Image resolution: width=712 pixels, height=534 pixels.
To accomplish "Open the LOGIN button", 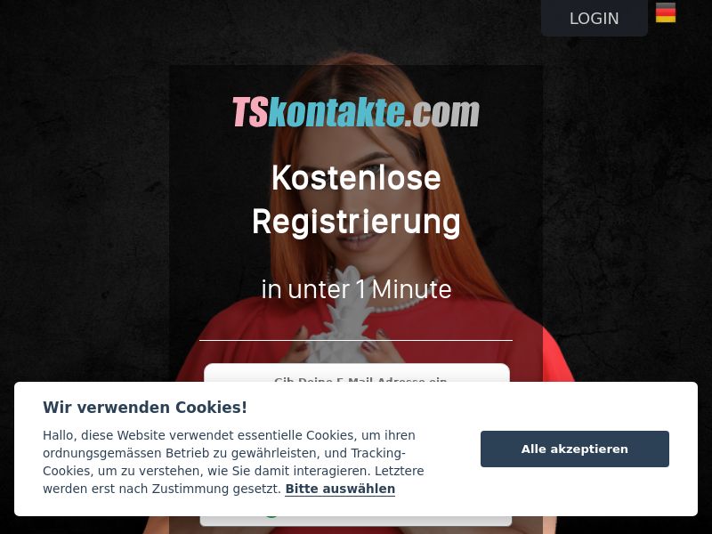I will pos(594,18).
